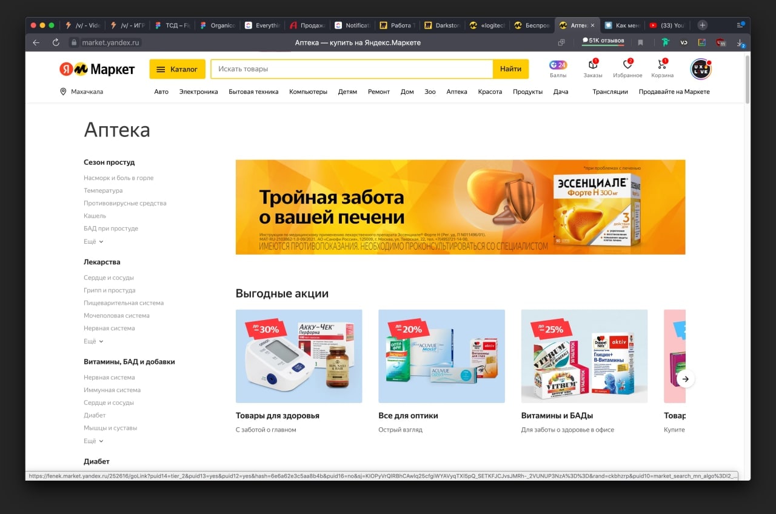
Task: Click the Все для оптики title
Action: 408,416
